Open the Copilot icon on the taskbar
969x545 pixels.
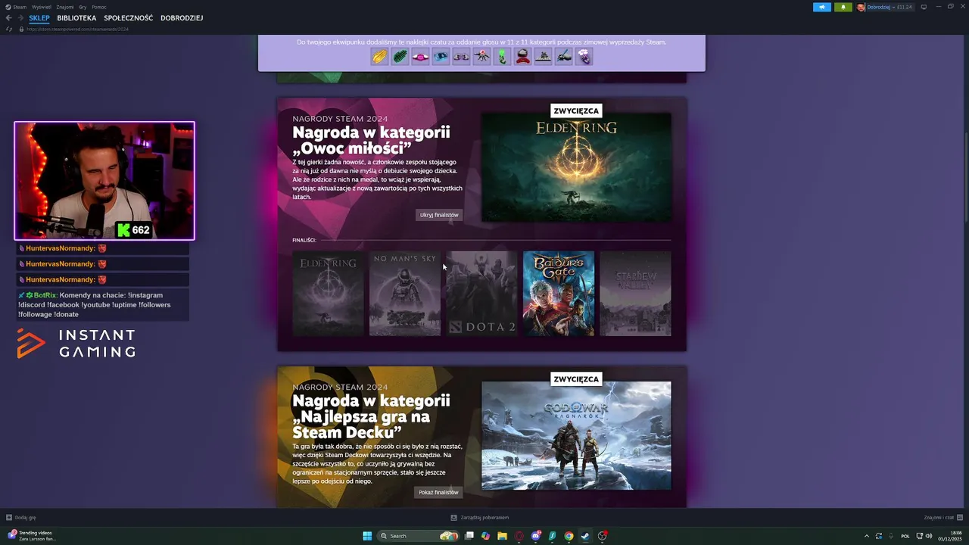pos(485,536)
